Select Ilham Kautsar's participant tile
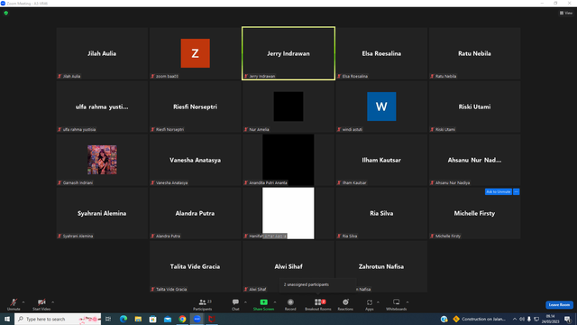This screenshot has height=325, width=577. pyautogui.click(x=381, y=160)
